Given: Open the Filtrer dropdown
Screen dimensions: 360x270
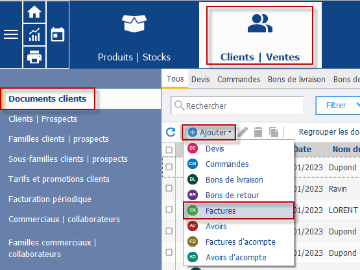Looking at the screenshot, I should [338, 106].
